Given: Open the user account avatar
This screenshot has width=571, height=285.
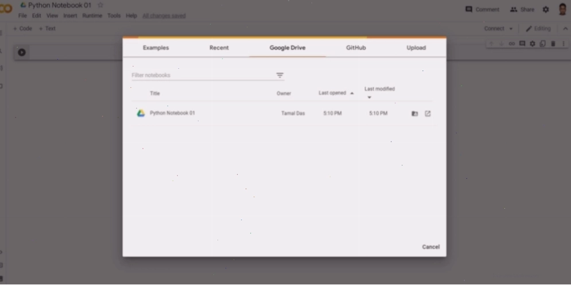Looking at the screenshot, I should [562, 9].
